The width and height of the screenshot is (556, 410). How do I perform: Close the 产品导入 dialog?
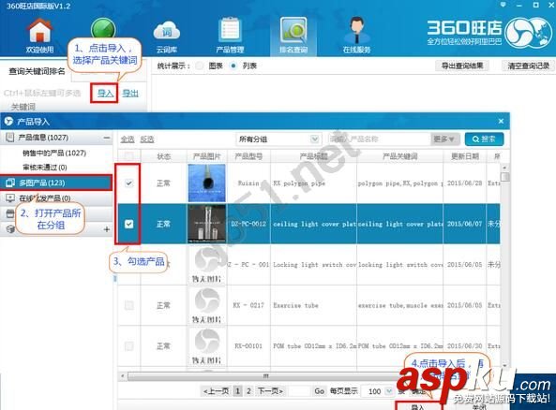pyautogui.click(x=501, y=121)
